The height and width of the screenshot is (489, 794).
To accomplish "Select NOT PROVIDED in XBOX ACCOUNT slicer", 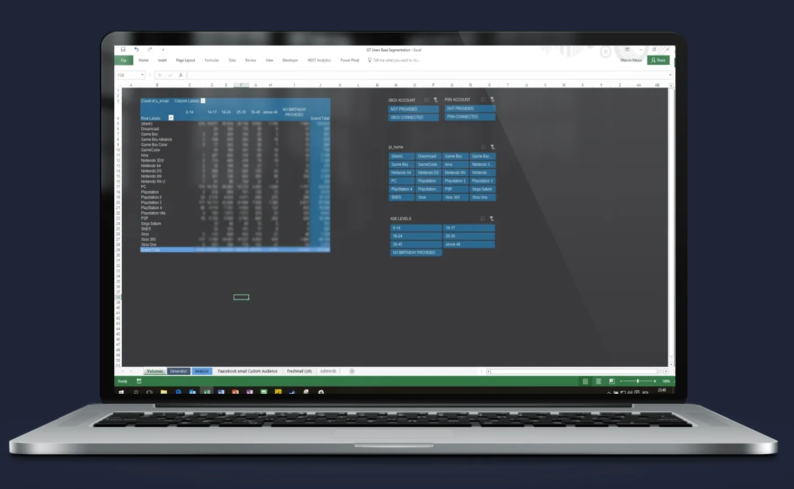I will click(x=414, y=109).
